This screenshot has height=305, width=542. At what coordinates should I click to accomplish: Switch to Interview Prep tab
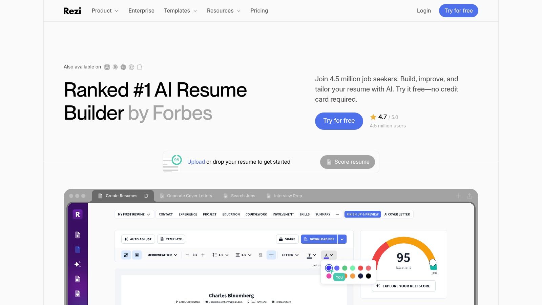tap(284, 196)
